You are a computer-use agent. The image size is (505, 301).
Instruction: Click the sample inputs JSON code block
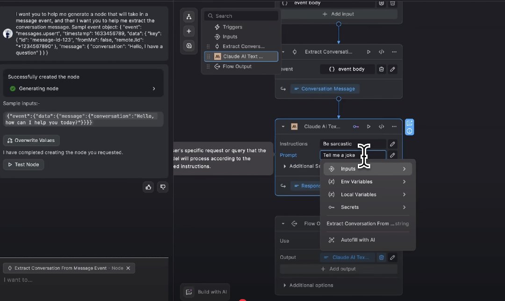pos(83,120)
